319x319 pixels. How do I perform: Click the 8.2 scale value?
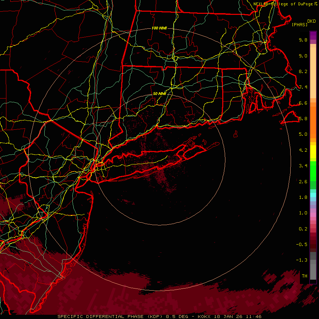coord(303,71)
